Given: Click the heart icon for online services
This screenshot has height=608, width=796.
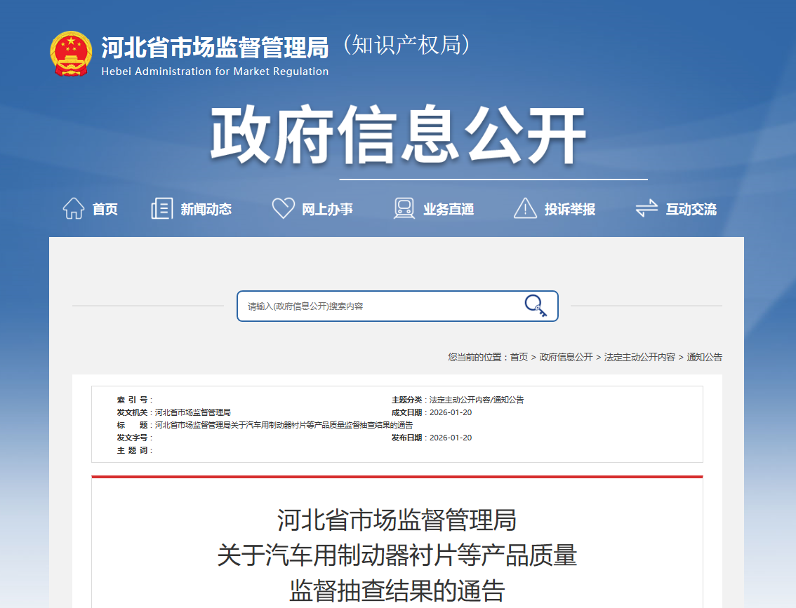Looking at the screenshot, I should coord(284,208).
